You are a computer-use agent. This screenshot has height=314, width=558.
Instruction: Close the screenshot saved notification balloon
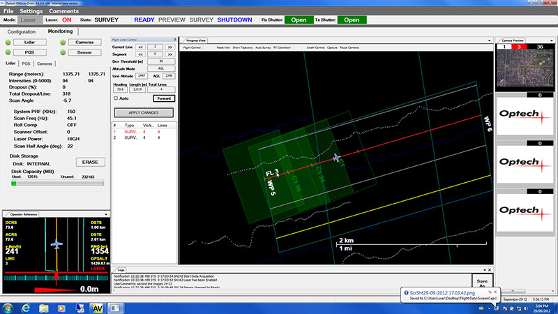point(496,290)
